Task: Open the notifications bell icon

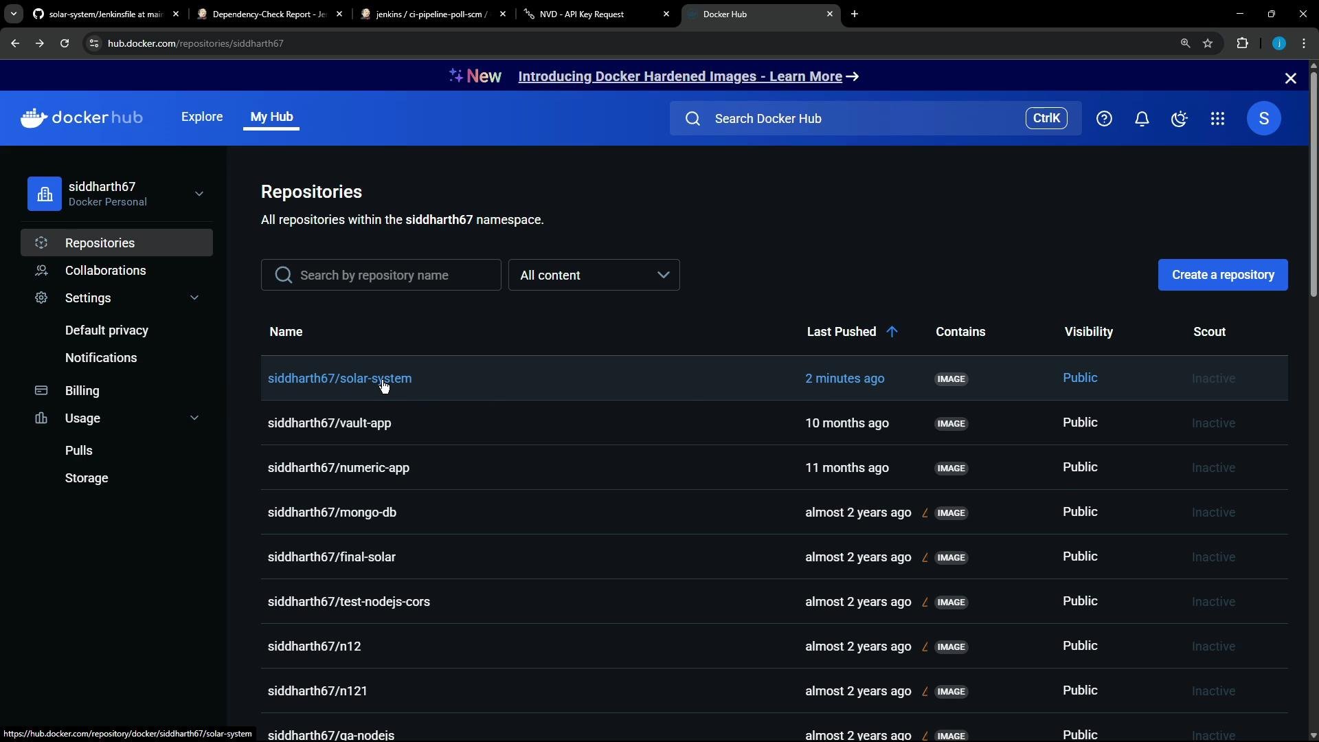Action: (x=1142, y=119)
